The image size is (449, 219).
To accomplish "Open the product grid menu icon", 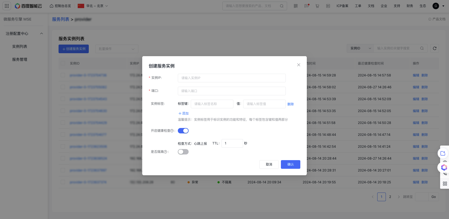I will pos(7,6).
